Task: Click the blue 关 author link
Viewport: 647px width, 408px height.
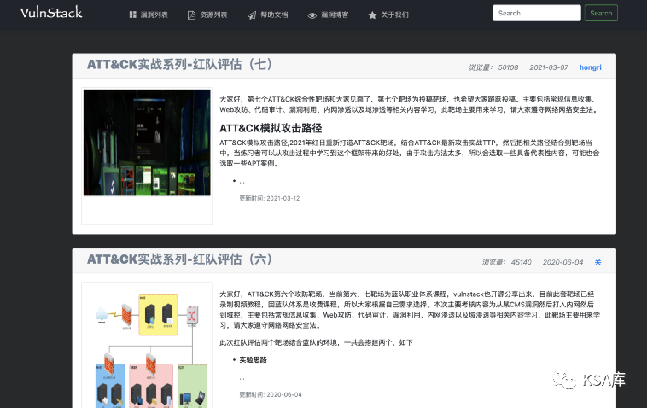Action: pos(597,262)
